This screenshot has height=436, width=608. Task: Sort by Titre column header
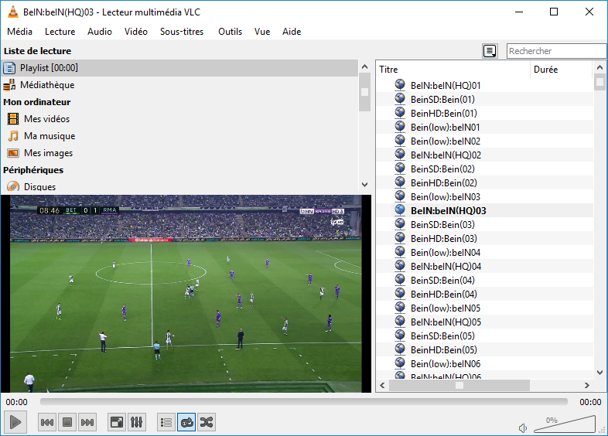[453, 70]
